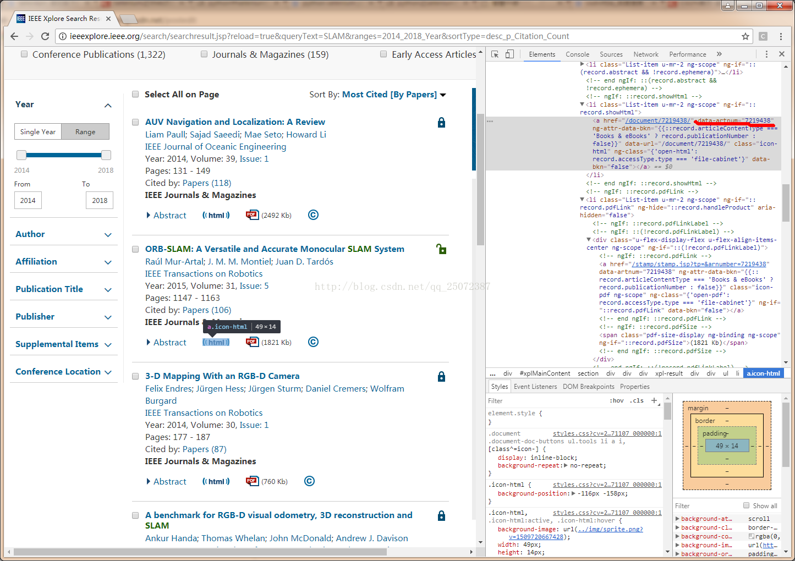Screen dimensions: 795x561
Task: Click lock icon beside AUV Navigation paper
Action: click(x=441, y=122)
